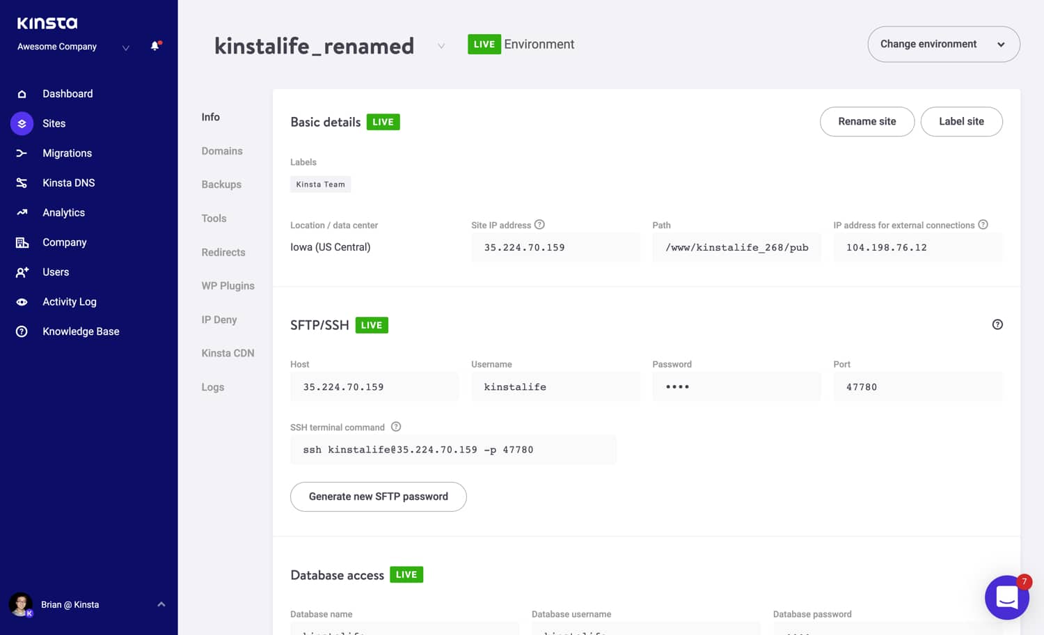
Task: Open Activity Log
Action: click(x=70, y=302)
